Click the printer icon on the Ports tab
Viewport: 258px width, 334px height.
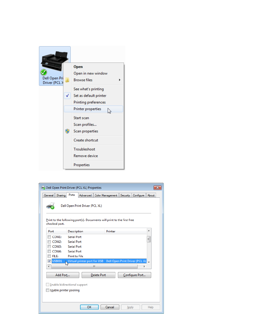[x=51, y=206]
